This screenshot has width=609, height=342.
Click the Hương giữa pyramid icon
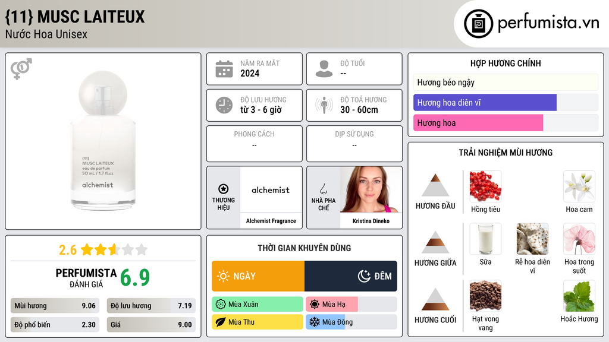[435, 242]
